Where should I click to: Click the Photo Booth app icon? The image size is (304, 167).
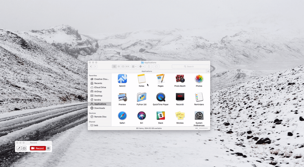[180, 79]
